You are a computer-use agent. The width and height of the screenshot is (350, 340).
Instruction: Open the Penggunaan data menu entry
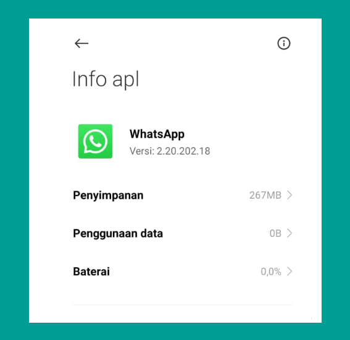(x=183, y=233)
